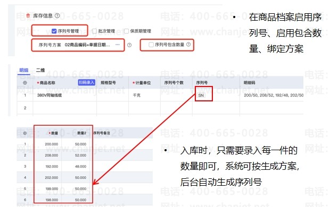Switch to the 二维 tab
The height and width of the screenshot is (207, 330).
[x=40, y=70]
